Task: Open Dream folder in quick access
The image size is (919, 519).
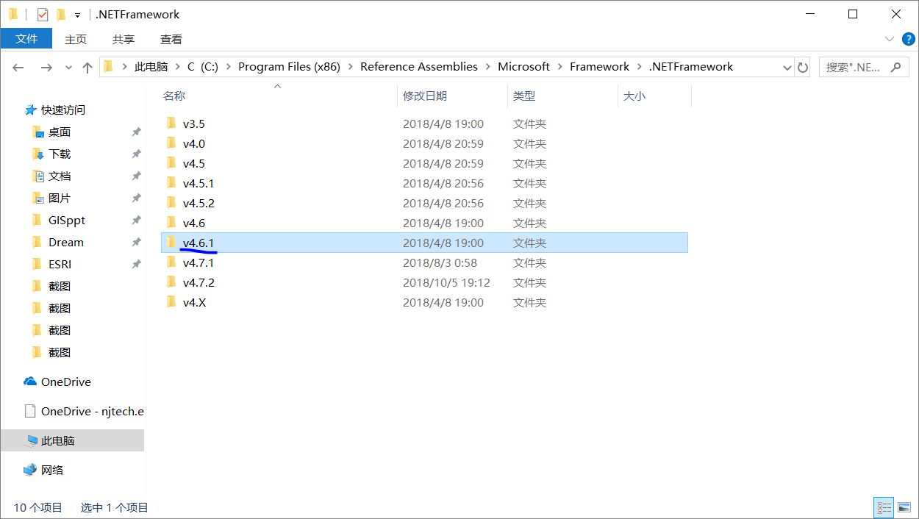Action: (x=66, y=242)
